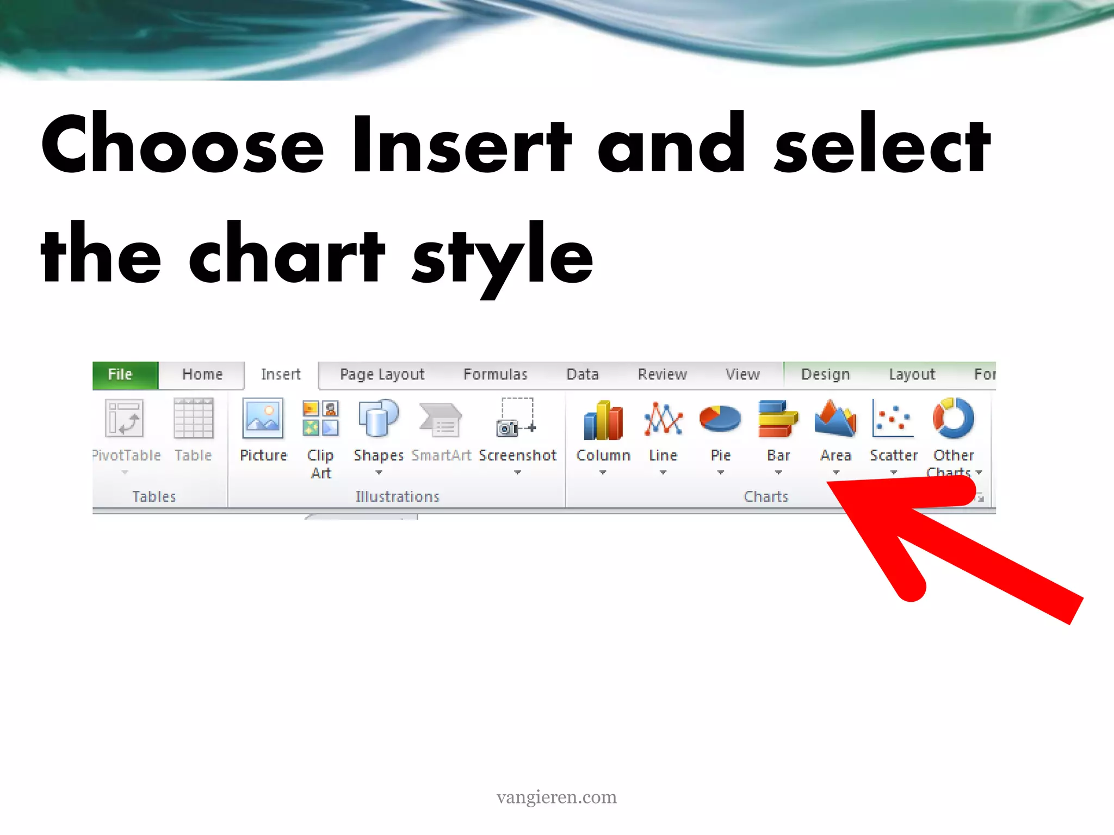Click the Scatter label text
The height and width of the screenshot is (835, 1114).
click(893, 456)
